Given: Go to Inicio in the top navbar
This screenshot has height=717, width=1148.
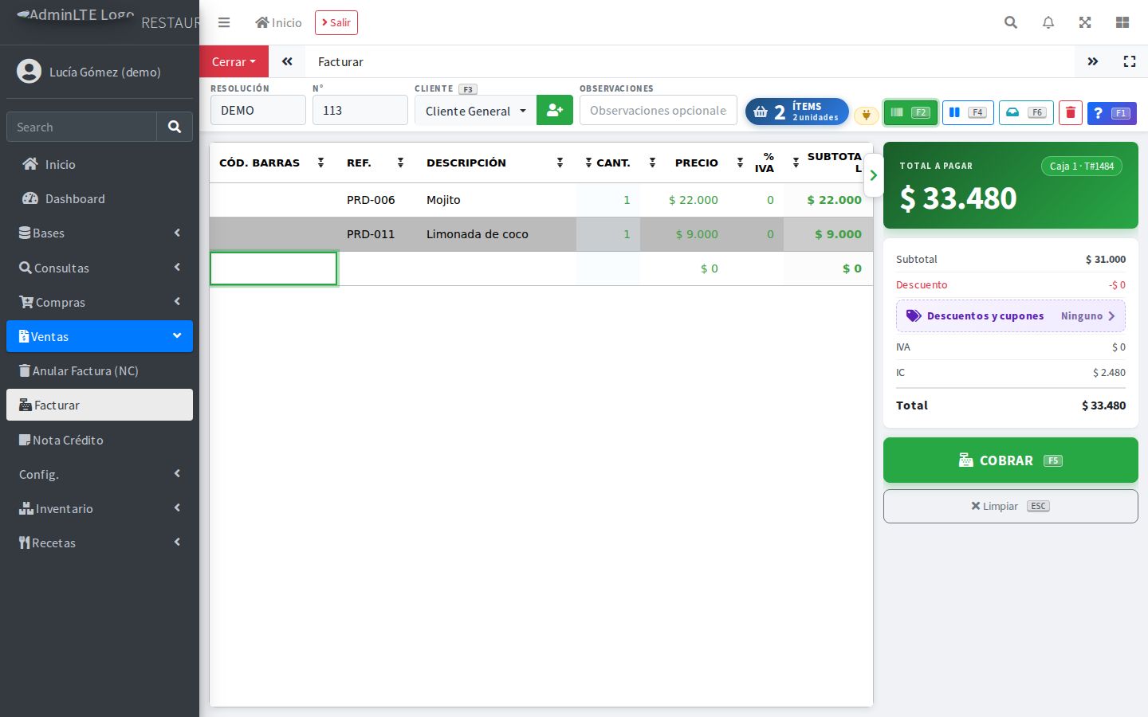Looking at the screenshot, I should (x=278, y=22).
